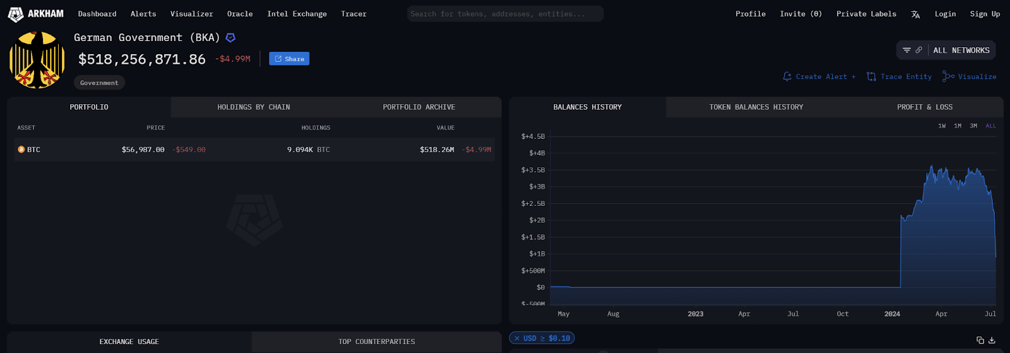
Task: Select the PORTFOLIO tab
Action: pyautogui.click(x=89, y=107)
